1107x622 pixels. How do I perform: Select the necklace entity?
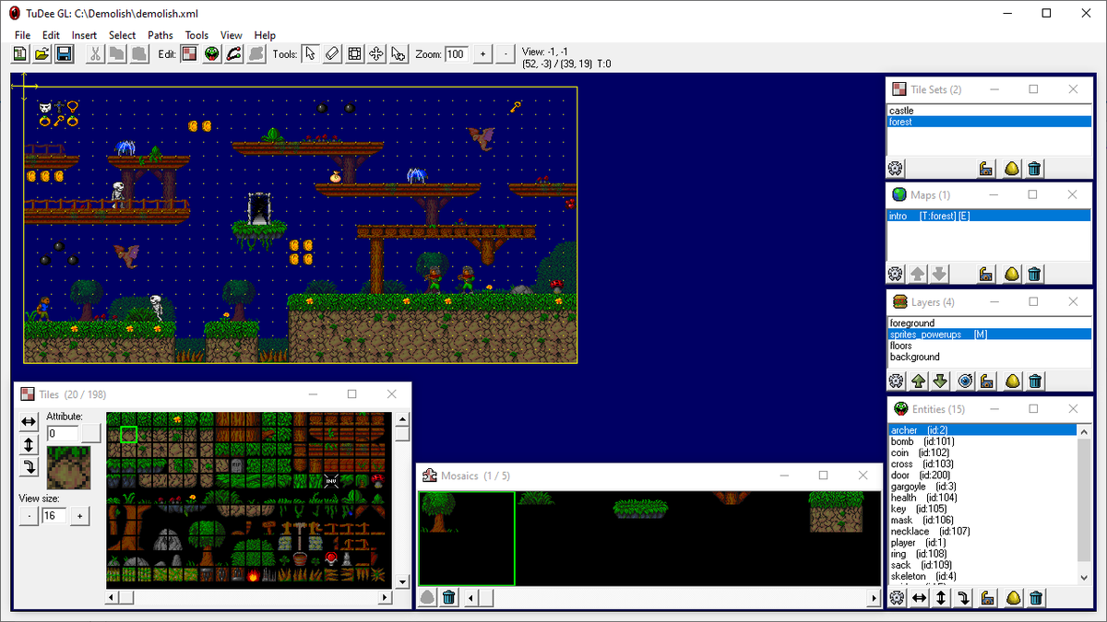(982, 532)
